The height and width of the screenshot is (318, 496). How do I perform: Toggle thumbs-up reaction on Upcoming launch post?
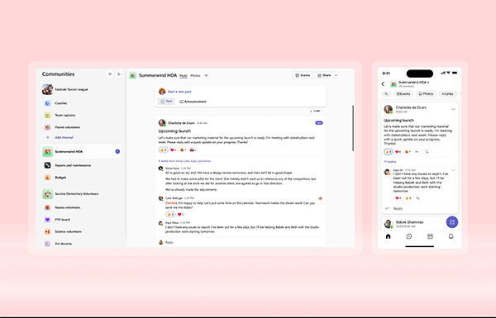[x=163, y=150]
